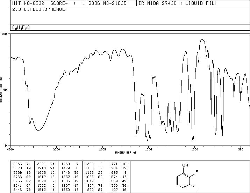Viewport: 250px width, 193px height.
Task: Click the 4000 wavenumber axis label
Action: [x=10, y=149]
